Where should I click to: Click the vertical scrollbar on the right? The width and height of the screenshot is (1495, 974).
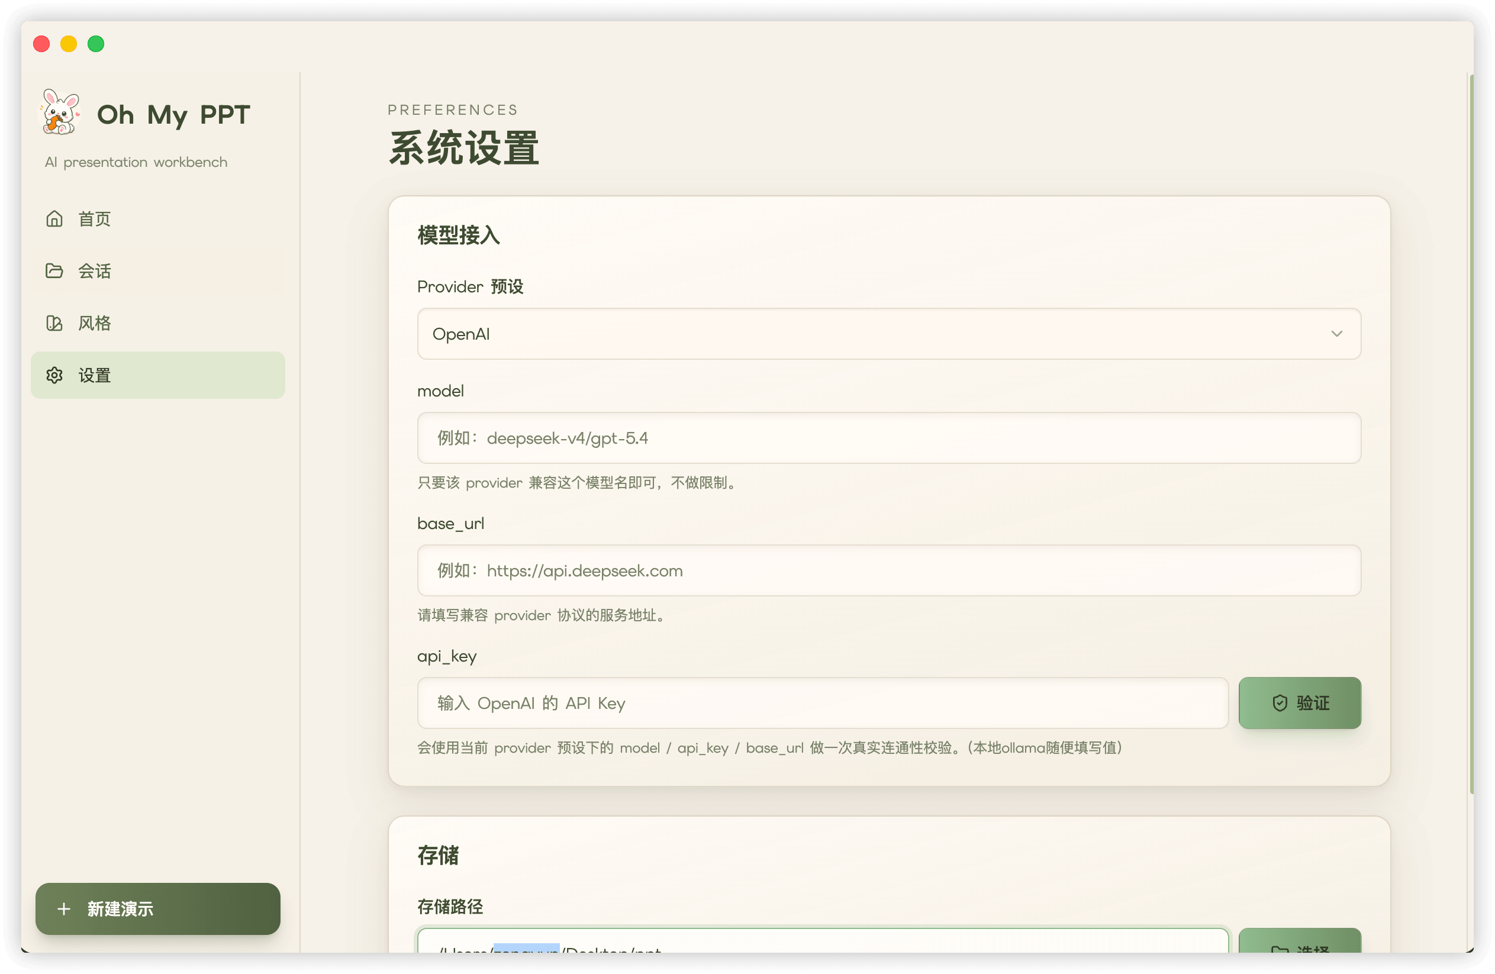coord(1471,433)
